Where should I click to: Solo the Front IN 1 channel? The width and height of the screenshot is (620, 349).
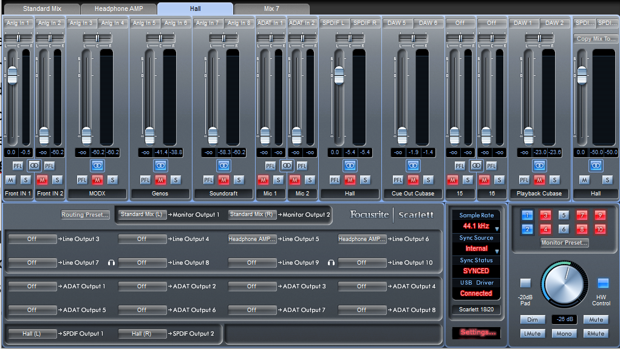25,180
